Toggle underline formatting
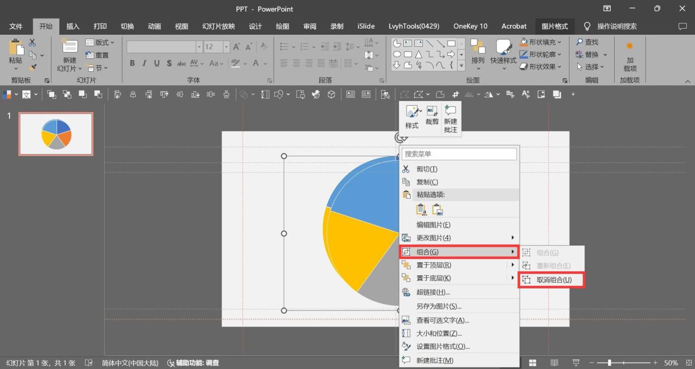The image size is (695, 369). 156,63
